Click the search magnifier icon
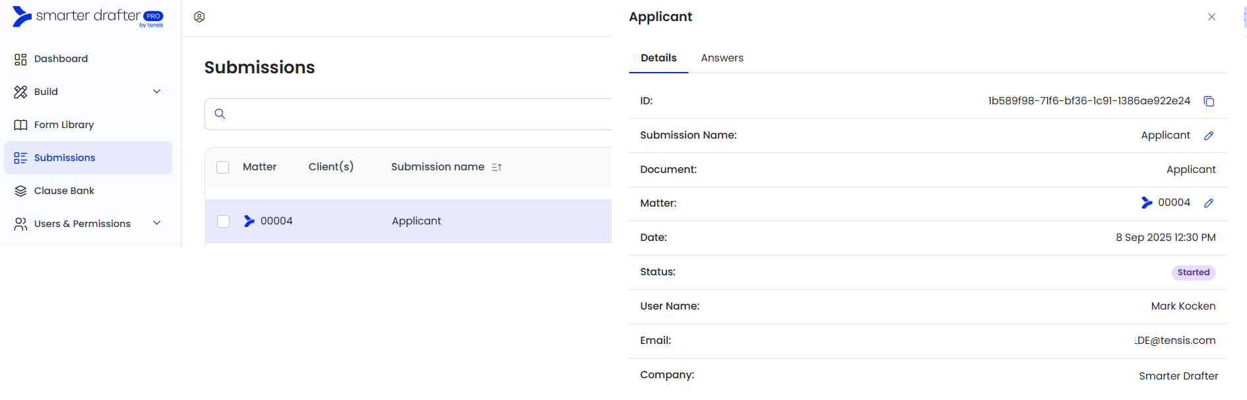The height and width of the screenshot is (400, 1247). click(220, 114)
